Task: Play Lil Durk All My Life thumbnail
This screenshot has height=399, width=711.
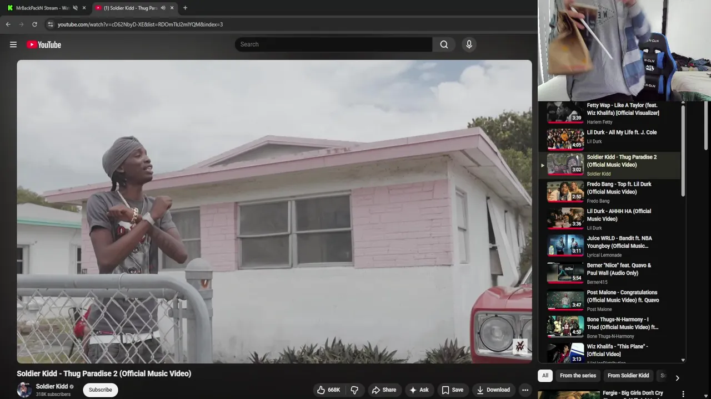Action: pos(565,139)
